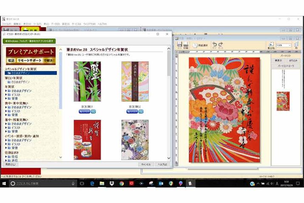Viewport: 304px width, 203px height.
Task: Expand 背景 under イベント・挨拶・案内・通知
Action: pos(6,148)
